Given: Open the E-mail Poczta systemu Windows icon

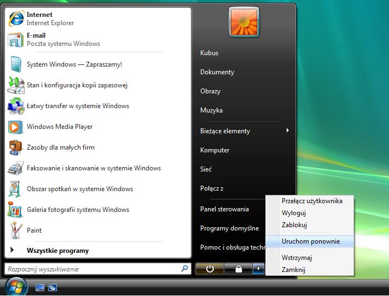Looking at the screenshot, I should click(x=16, y=40).
